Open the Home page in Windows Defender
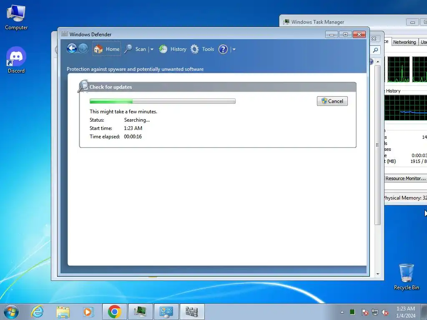Screen dimensions: 427x320 pyautogui.click(x=106, y=49)
